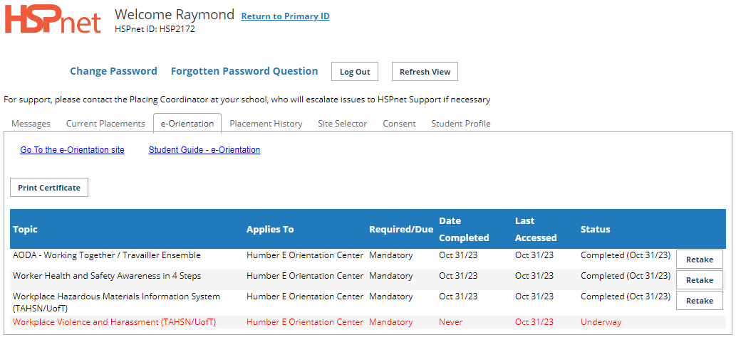Retake the AODA Working Together module
The width and height of the screenshot is (736, 342).
(x=700, y=260)
